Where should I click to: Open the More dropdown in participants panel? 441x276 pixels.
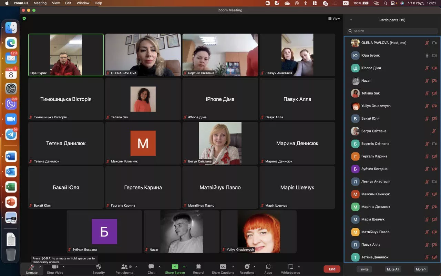(x=421, y=269)
